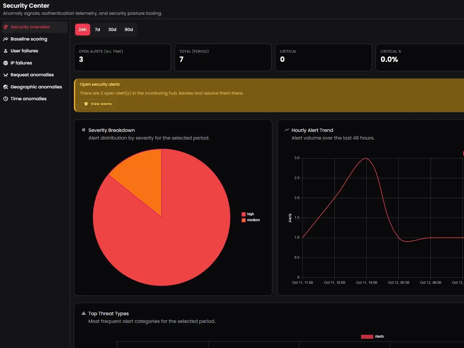Screen dimensions: 464x348
Task: Click the User failures person icon
Action: coord(6,51)
